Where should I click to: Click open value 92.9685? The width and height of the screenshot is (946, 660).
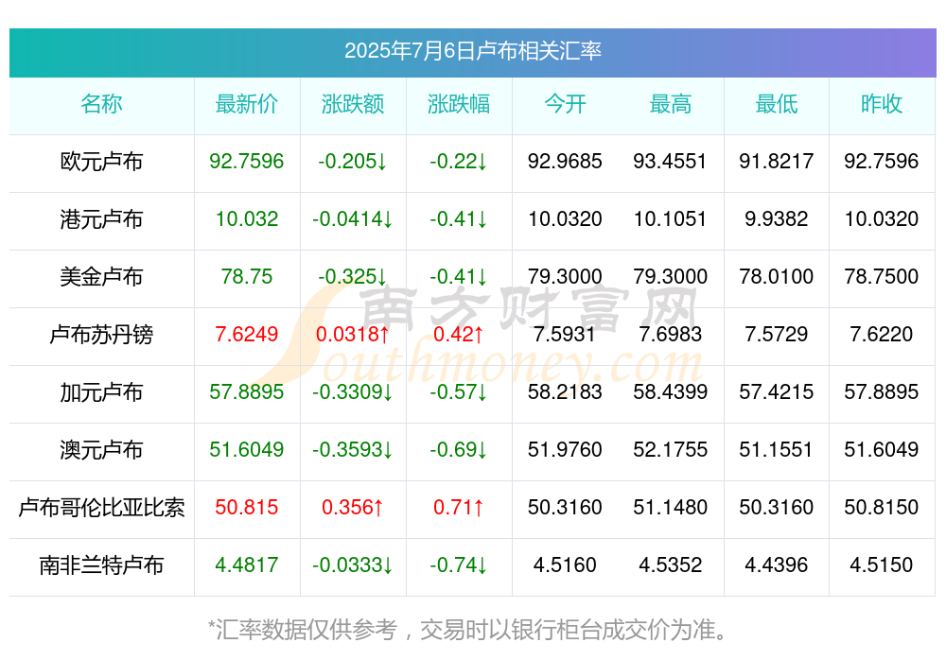565,161
